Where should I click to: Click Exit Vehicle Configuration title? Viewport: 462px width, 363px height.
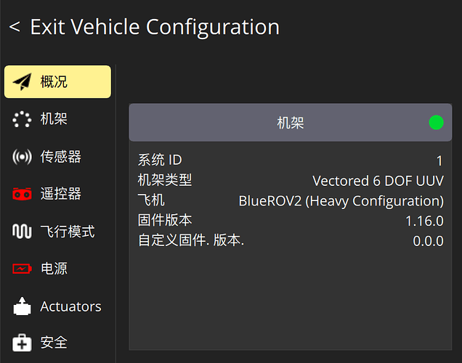(154, 28)
